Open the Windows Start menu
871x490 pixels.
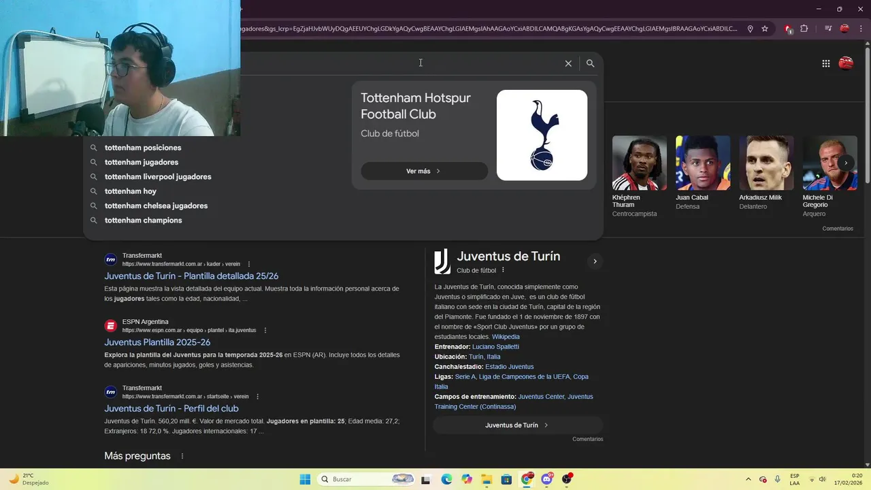coord(305,479)
